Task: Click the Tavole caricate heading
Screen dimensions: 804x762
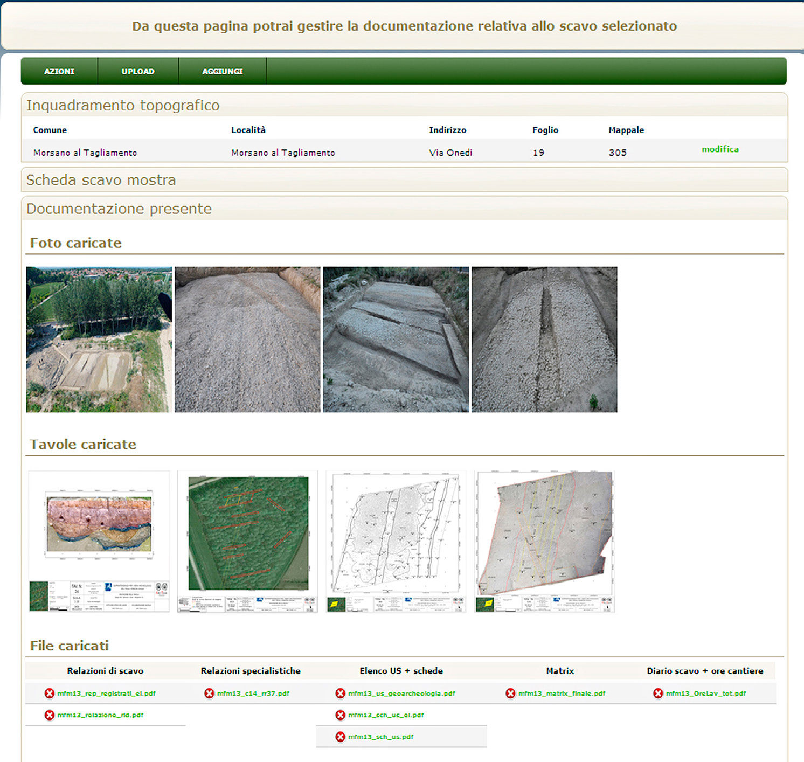Action: [x=83, y=445]
